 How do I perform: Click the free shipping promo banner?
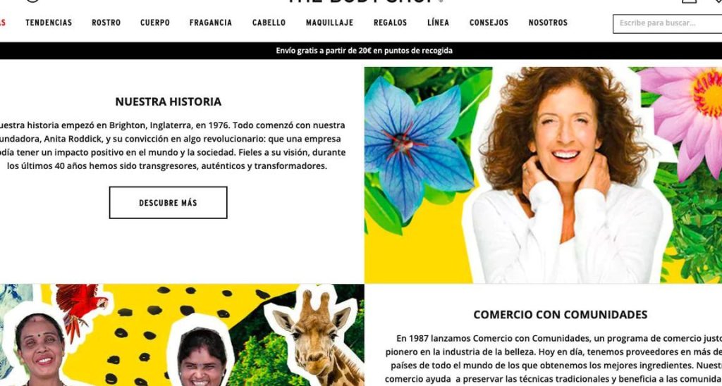(361, 51)
